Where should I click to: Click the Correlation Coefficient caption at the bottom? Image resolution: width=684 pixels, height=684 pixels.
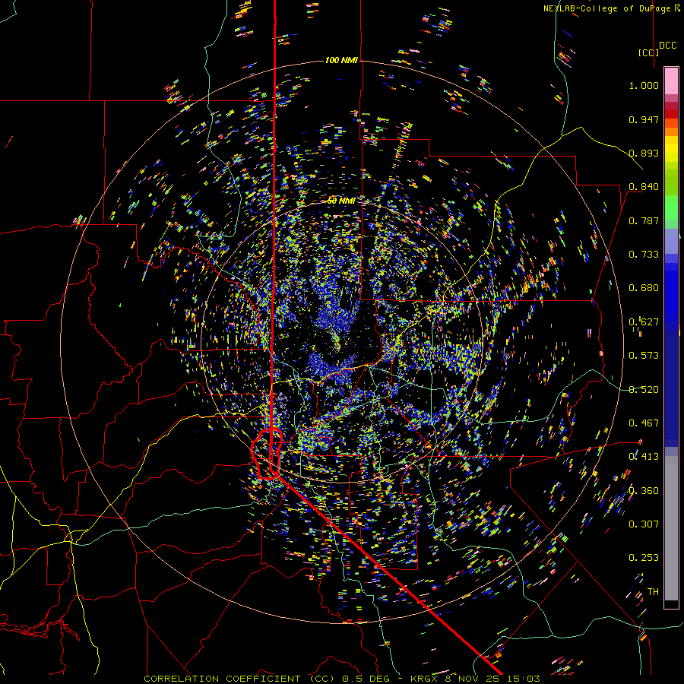point(342,679)
